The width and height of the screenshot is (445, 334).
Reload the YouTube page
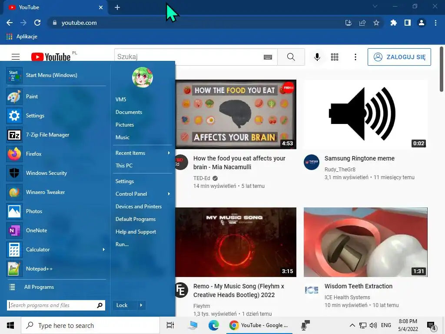[x=37, y=23]
